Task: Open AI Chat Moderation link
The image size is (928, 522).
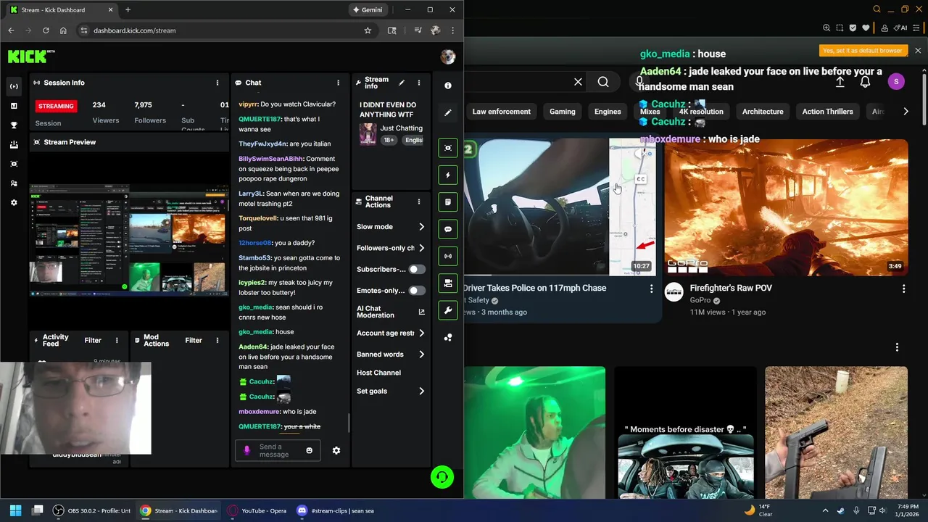Action: click(x=391, y=312)
